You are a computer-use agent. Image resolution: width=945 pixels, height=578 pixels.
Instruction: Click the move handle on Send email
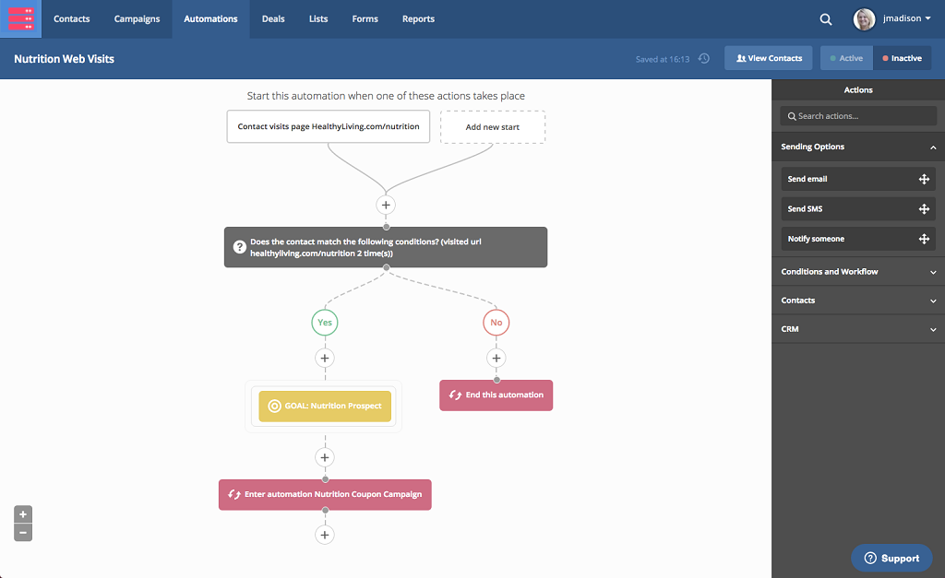pyautogui.click(x=924, y=180)
